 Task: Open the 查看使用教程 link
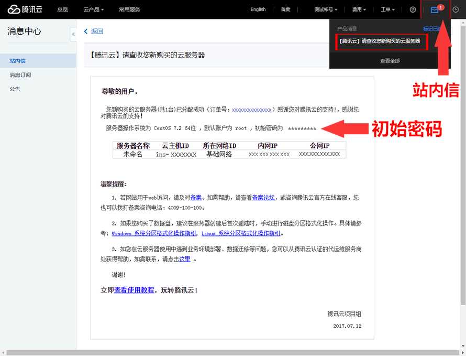134,290
